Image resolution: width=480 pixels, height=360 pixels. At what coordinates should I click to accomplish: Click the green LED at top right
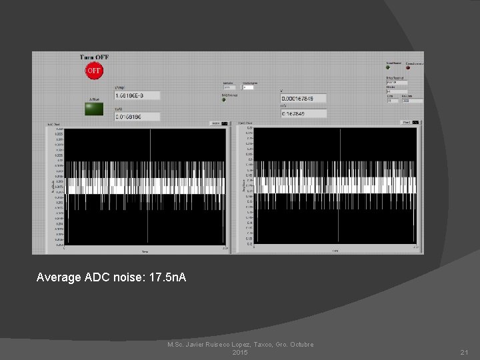[x=388, y=67]
